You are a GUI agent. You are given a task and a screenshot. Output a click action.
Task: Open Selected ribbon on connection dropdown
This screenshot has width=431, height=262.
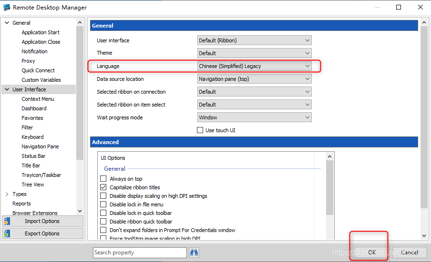pyautogui.click(x=254, y=92)
